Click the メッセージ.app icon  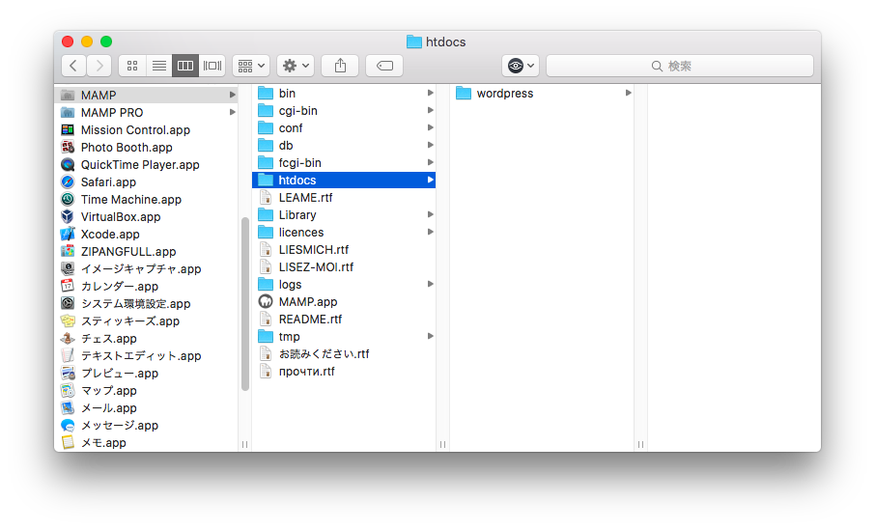68,425
